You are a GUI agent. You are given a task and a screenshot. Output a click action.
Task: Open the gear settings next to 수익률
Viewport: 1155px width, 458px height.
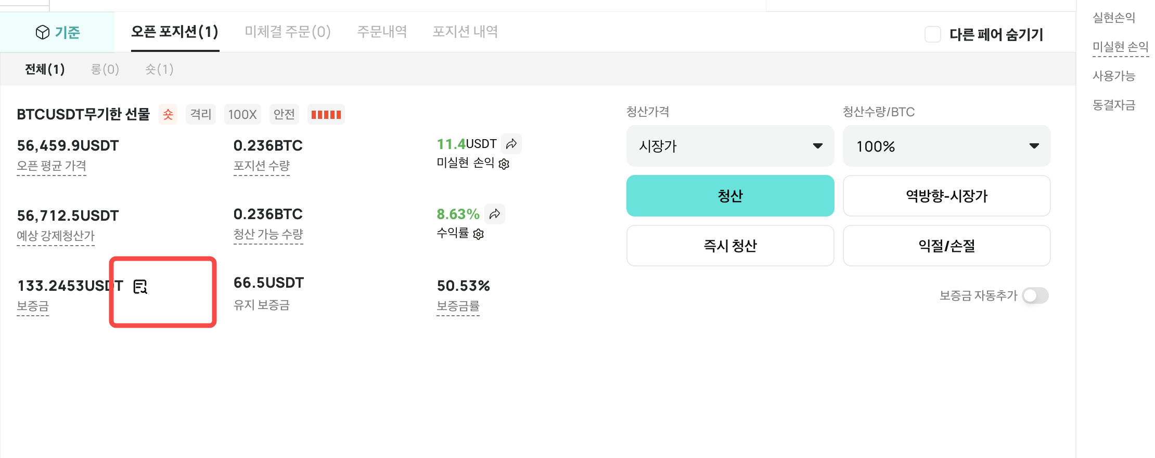click(479, 234)
